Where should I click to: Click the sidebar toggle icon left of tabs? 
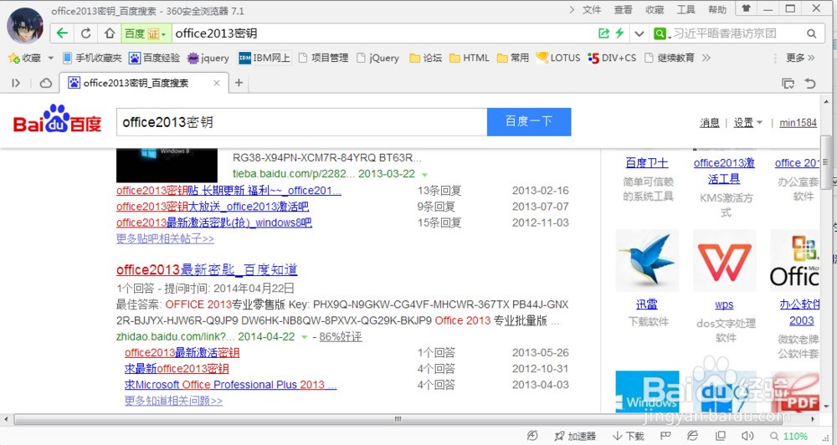coord(16,83)
